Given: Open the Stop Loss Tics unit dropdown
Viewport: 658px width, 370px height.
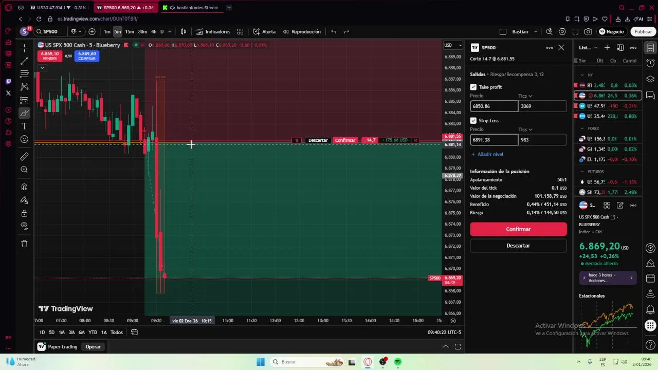Looking at the screenshot, I should (x=525, y=129).
